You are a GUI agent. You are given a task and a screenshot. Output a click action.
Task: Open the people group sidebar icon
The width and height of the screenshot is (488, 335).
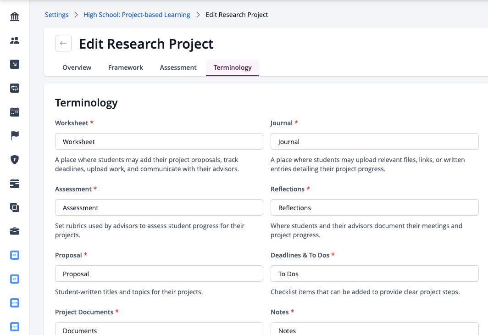coord(15,40)
